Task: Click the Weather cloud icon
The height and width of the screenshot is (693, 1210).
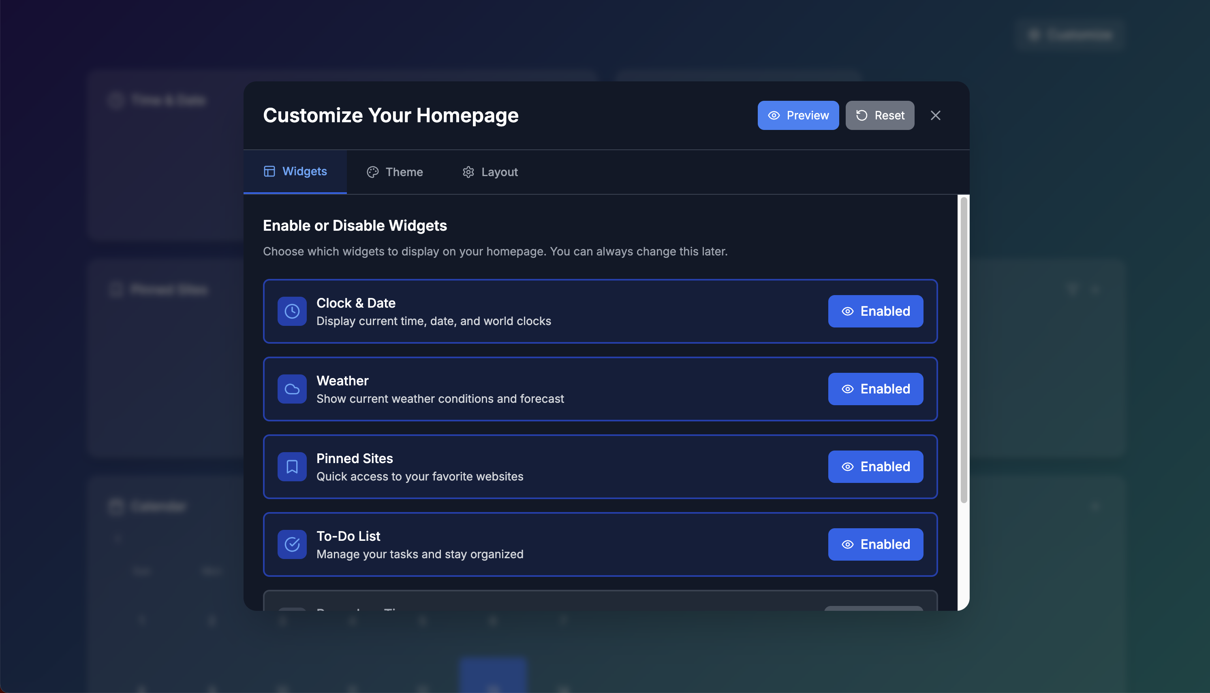Action: (x=292, y=389)
